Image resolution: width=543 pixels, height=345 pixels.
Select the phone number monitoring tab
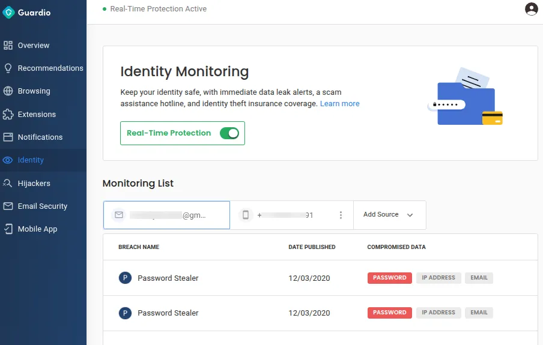click(291, 215)
